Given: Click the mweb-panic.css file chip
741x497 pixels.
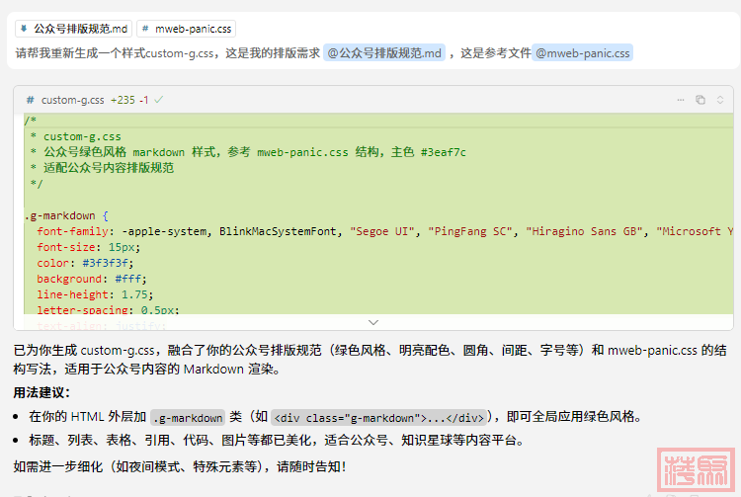Looking at the screenshot, I should coord(186,29).
